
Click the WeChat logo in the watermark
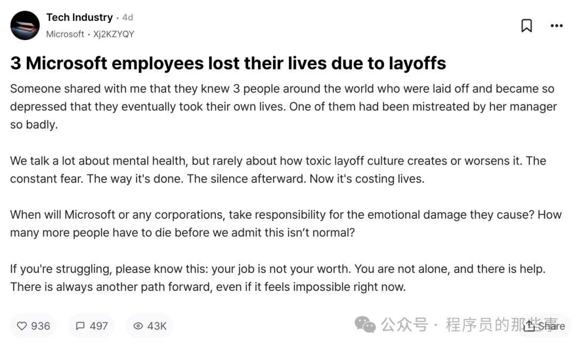(x=365, y=325)
